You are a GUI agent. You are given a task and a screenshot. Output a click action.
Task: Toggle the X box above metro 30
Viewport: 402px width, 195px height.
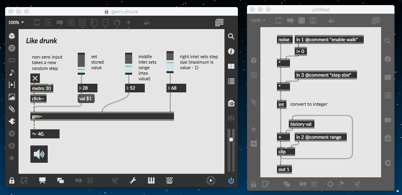[x=35, y=78]
